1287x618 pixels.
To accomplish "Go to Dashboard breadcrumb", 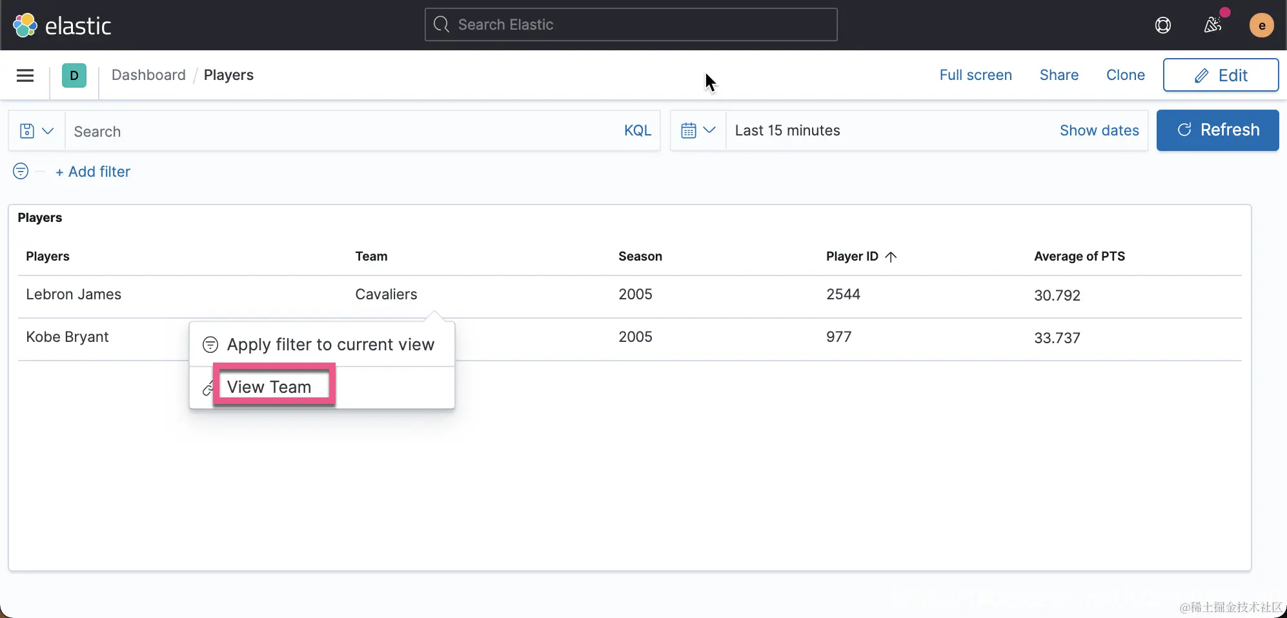I will point(148,75).
